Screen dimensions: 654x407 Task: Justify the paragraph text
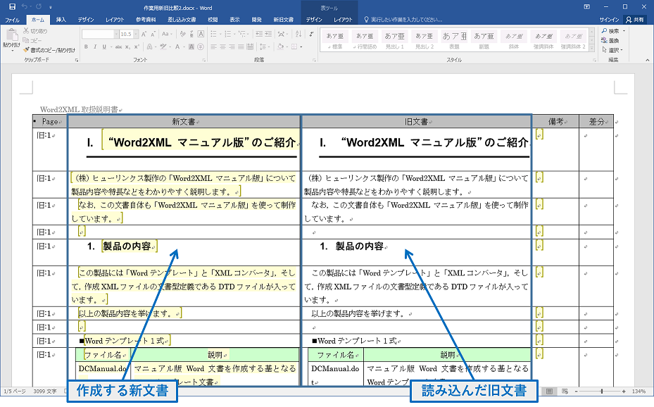pyautogui.click(x=241, y=46)
